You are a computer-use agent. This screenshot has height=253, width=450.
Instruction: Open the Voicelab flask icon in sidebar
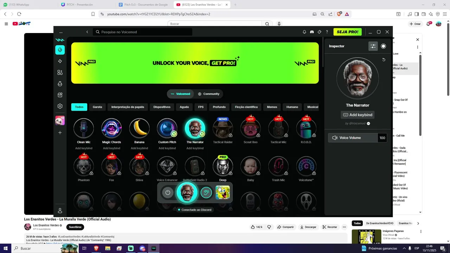click(x=60, y=84)
